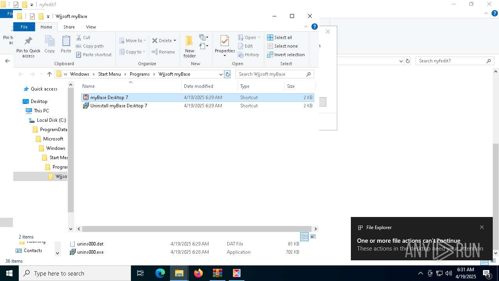Switch to the View ribbon tab
Screen dimensions: 499x281
91,27
